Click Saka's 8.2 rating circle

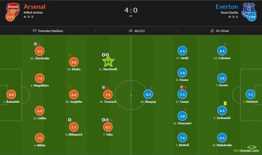108,127
